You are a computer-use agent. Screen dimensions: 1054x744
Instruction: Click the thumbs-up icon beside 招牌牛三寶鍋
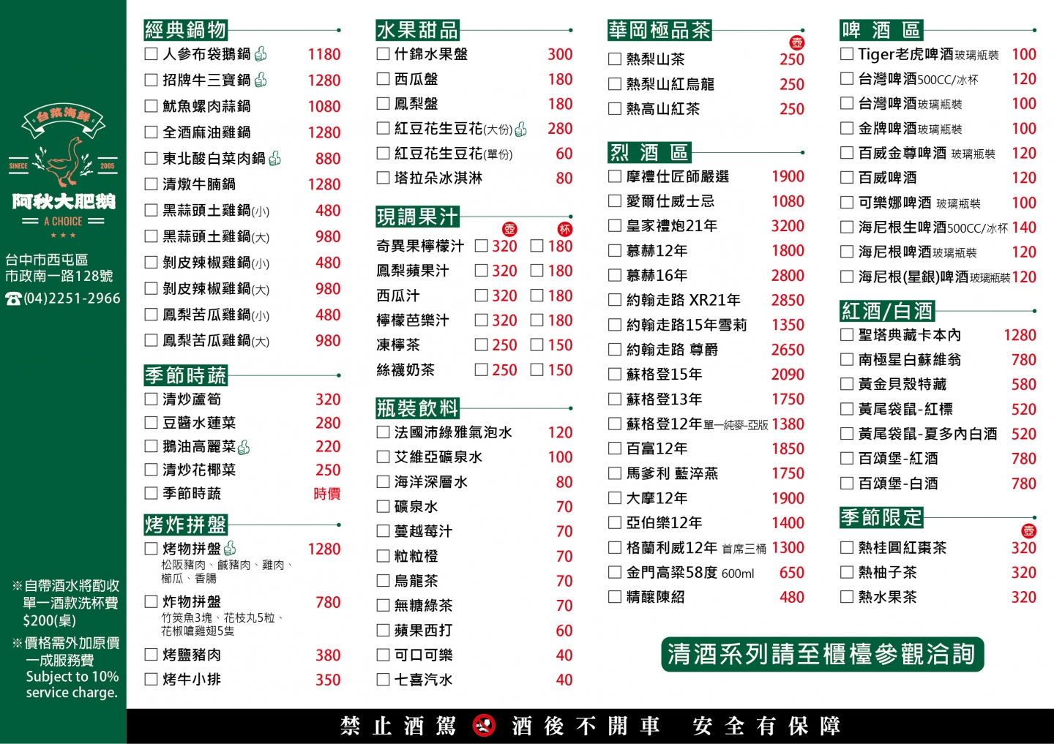tap(261, 80)
